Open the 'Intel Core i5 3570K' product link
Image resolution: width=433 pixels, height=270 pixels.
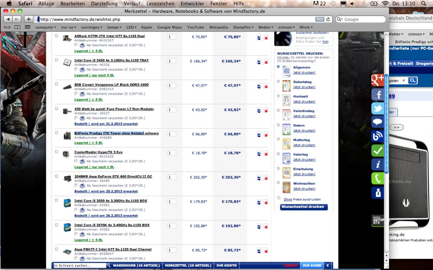click(112, 225)
